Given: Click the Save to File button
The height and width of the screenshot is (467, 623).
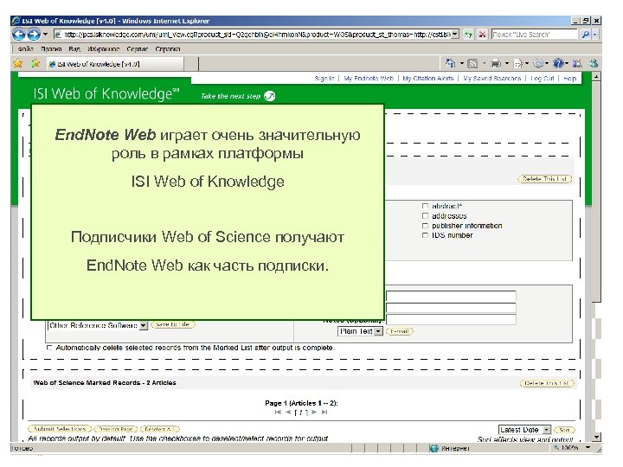Looking at the screenshot, I should click(x=173, y=324).
